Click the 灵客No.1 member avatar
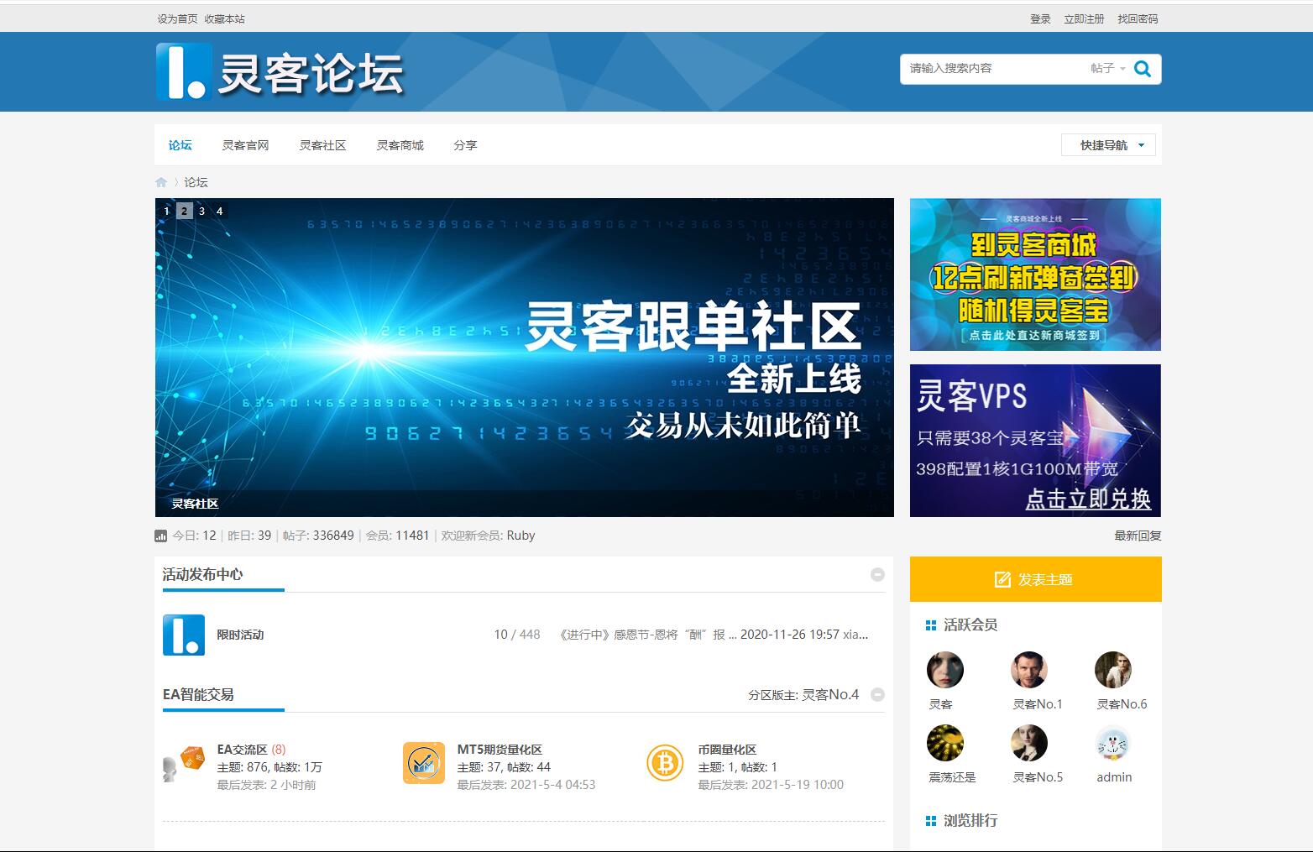The width and height of the screenshot is (1313, 852). (x=1029, y=670)
